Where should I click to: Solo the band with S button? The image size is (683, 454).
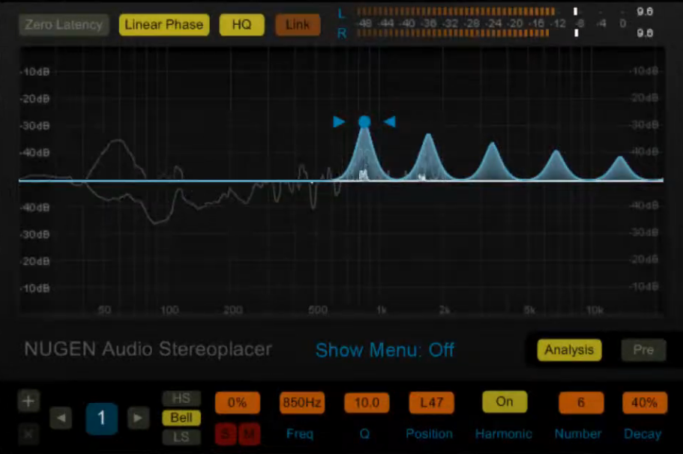[226, 434]
